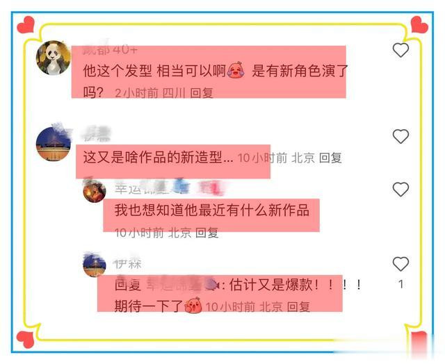Open the username ending in 40+
The height and width of the screenshot is (364, 445).
110,50
